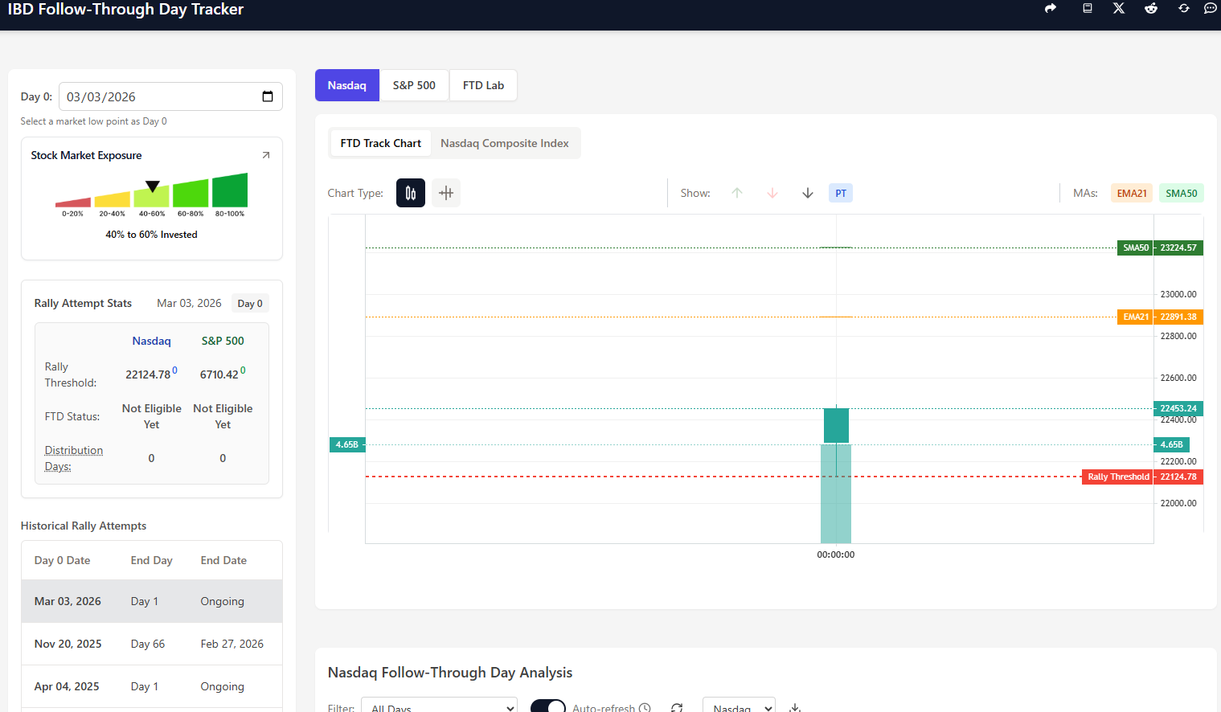
Task: Expand the Stock Market Exposure panel arrow
Action: click(266, 155)
